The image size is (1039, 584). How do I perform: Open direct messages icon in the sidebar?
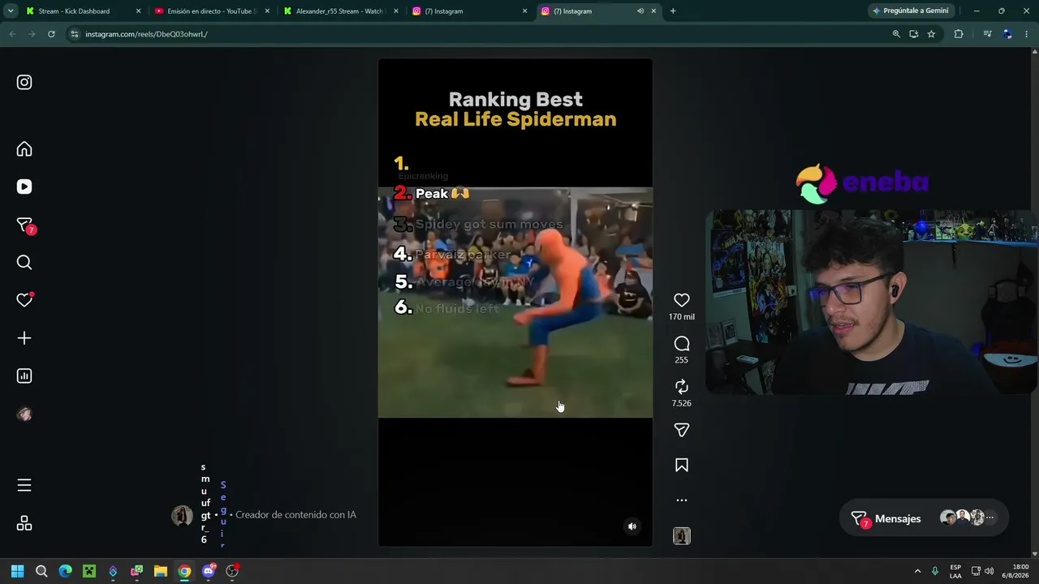click(x=24, y=225)
